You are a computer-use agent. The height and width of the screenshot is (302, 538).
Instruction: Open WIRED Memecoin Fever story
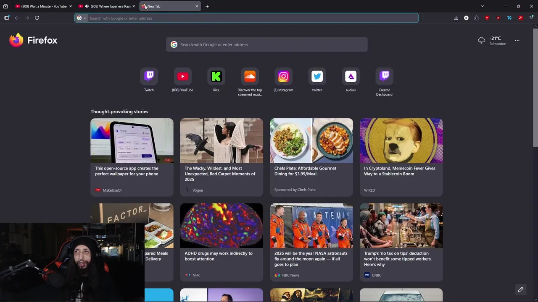401,157
